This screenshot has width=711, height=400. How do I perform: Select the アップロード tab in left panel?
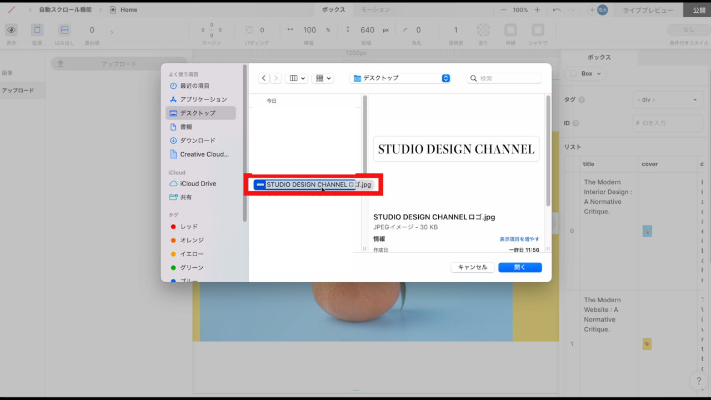pyautogui.click(x=23, y=91)
